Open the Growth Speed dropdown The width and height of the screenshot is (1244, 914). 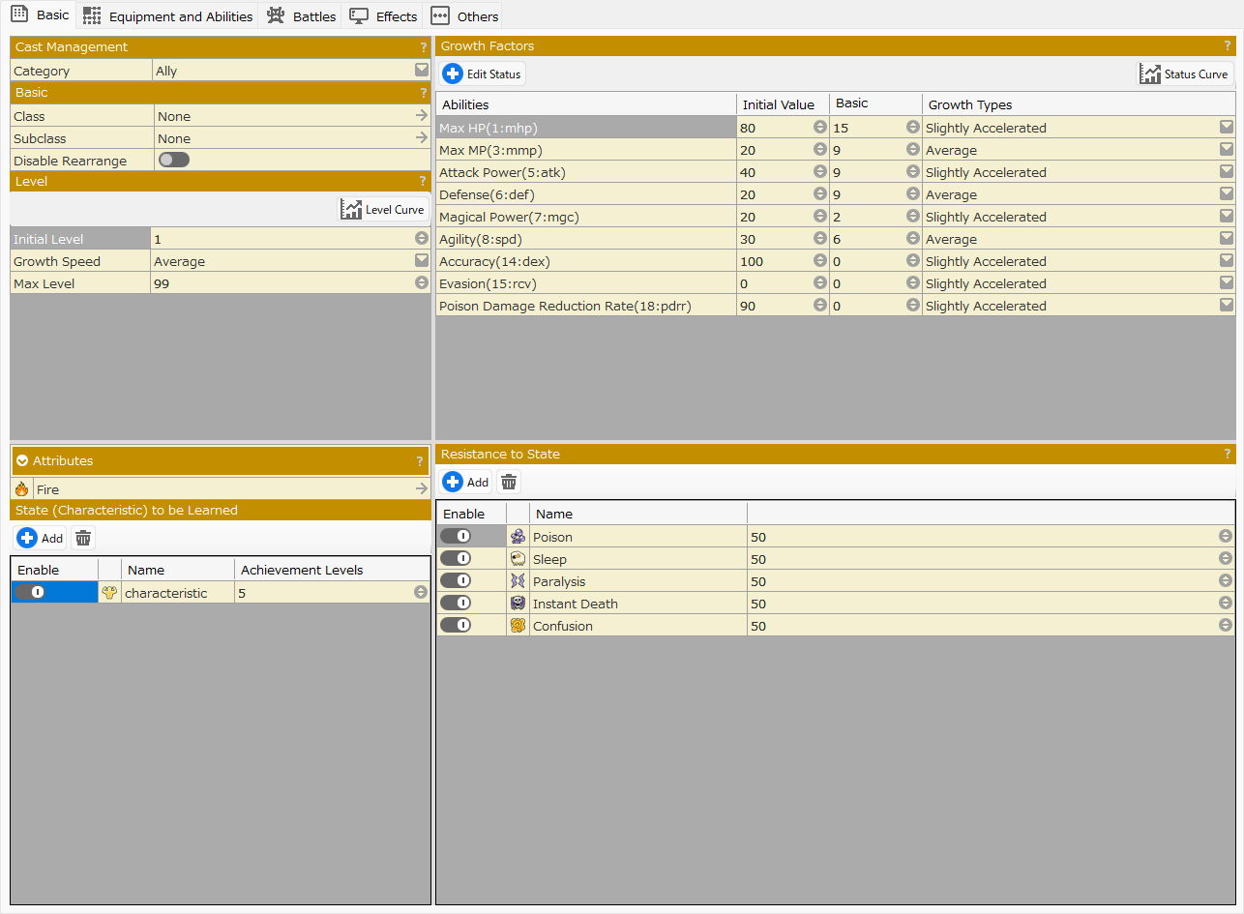click(421, 261)
